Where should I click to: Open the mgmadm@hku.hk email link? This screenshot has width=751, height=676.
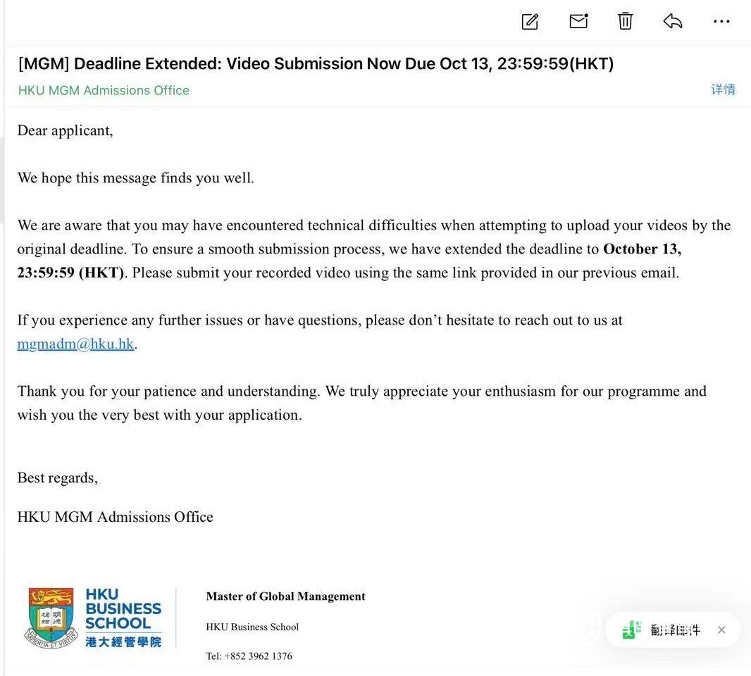click(x=75, y=344)
